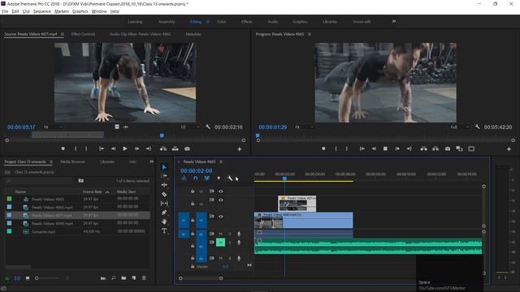Click New Item in Project panel
The width and height of the screenshot is (520, 292).
(x=134, y=278)
